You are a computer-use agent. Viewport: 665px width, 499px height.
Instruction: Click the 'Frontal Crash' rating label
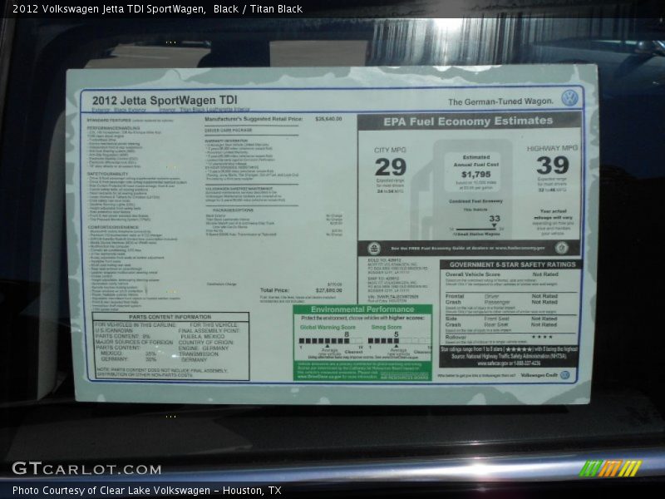click(455, 299)
